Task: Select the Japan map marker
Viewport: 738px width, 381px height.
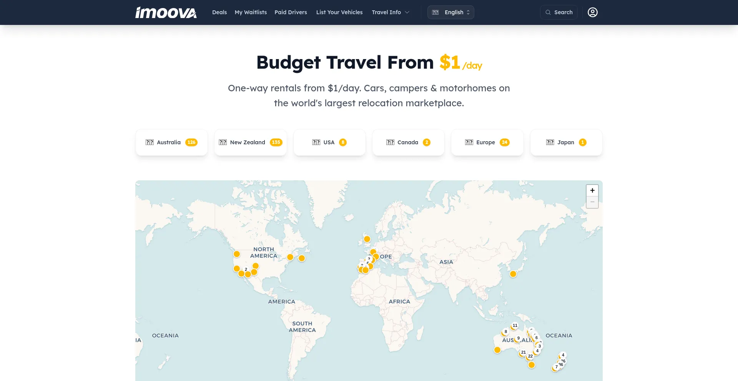Action: pyautogui.click(x=513, y=274)
